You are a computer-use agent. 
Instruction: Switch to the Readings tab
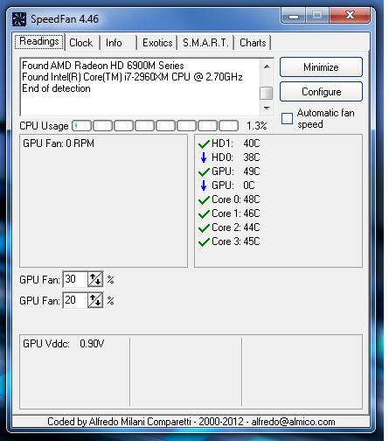point(39,41)
